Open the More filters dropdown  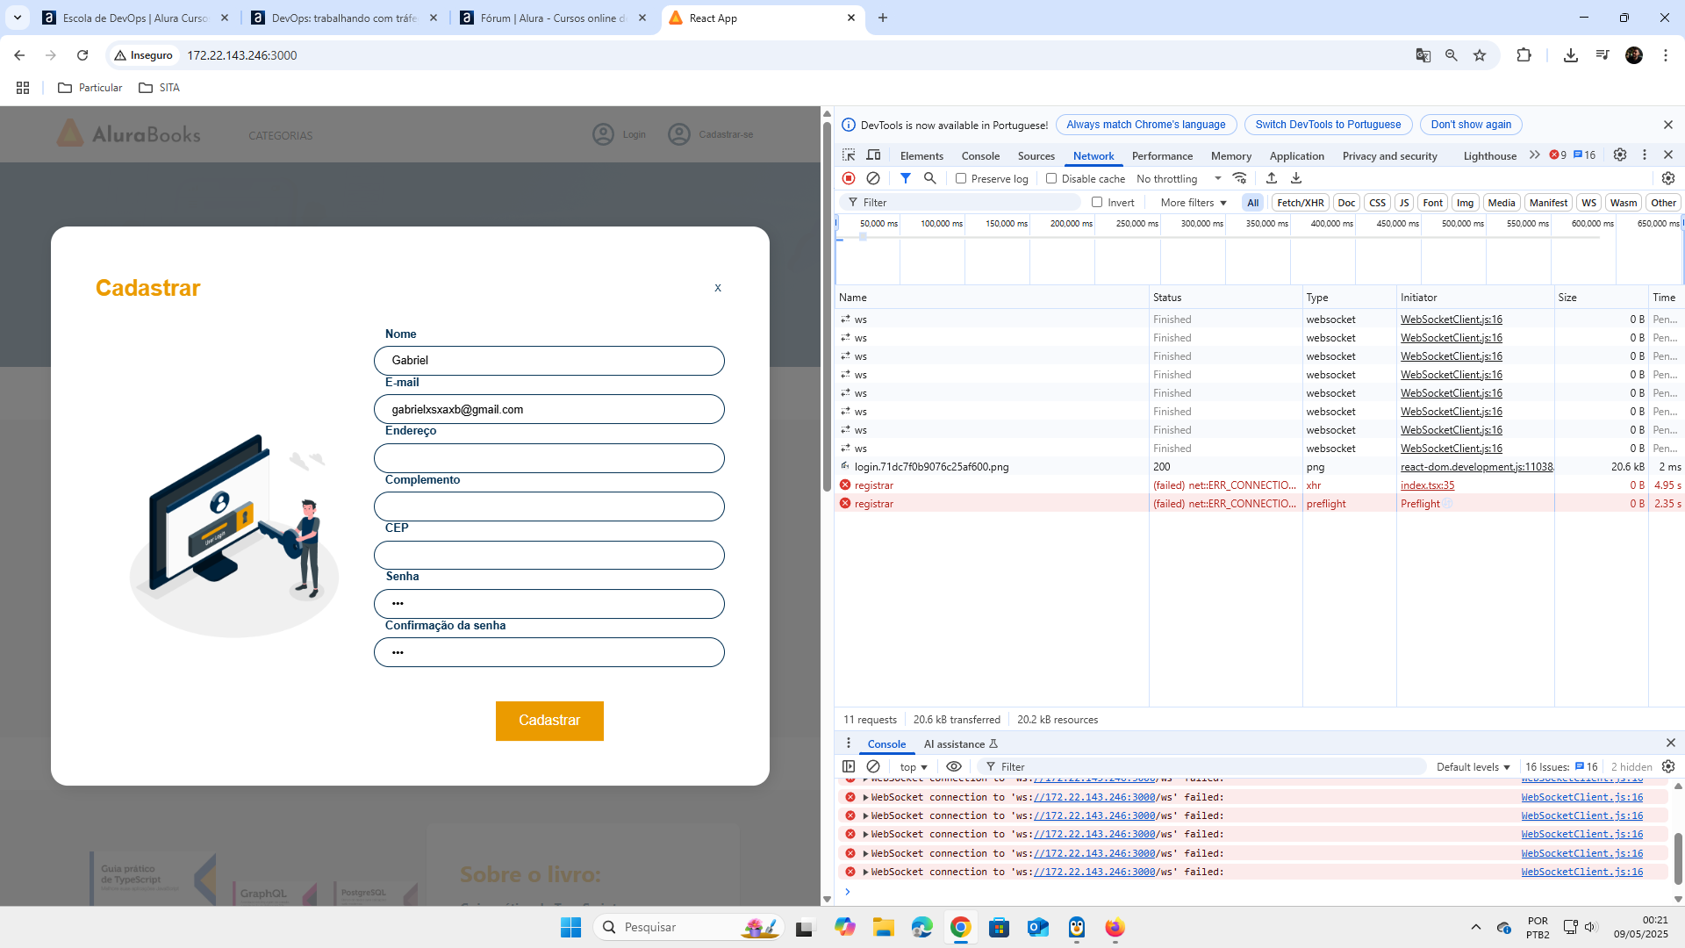1194,203
